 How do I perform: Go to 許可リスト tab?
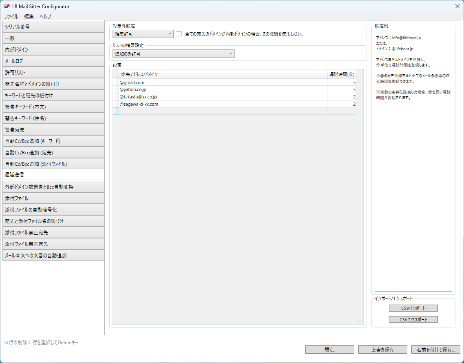(53, 72)
